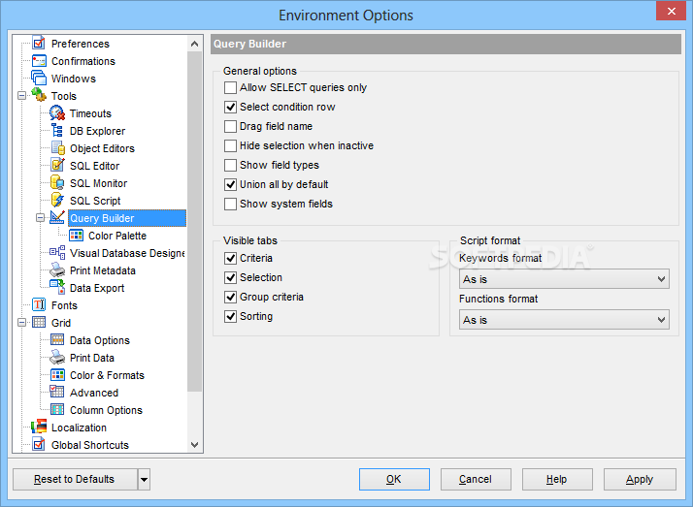
Task: Click the Fonts letter icon
Action: coord(39,305)
